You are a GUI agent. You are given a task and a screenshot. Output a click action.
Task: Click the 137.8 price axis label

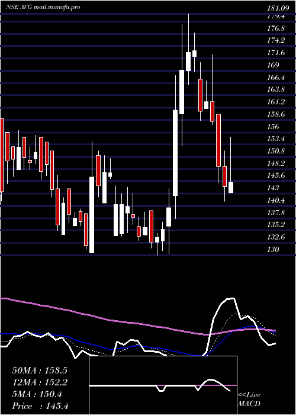click(x=276, y=213)
